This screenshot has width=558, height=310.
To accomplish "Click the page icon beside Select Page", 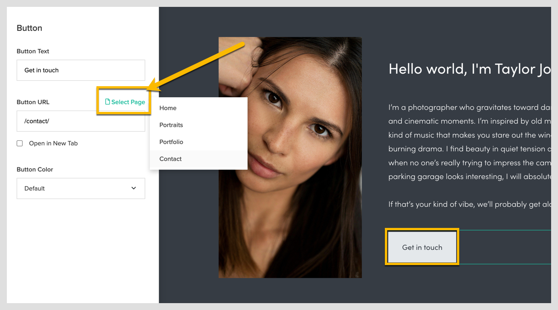I will (107, 102).
